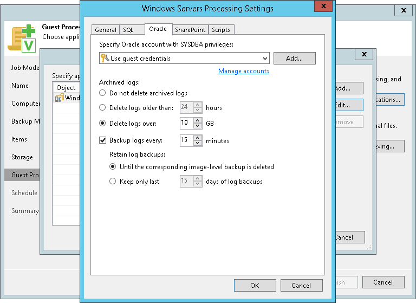Select Schedule step in wizard sidebar

coord(24,193)
